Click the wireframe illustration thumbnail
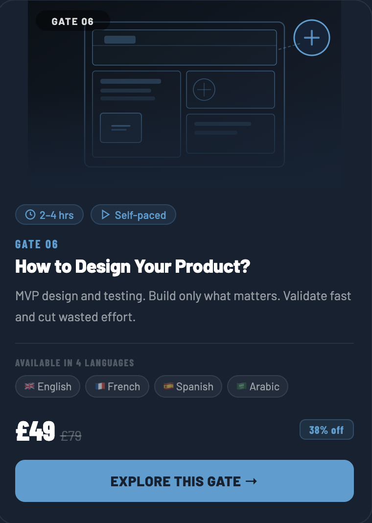This screenshot has height=523, width=372. point(185,95)
